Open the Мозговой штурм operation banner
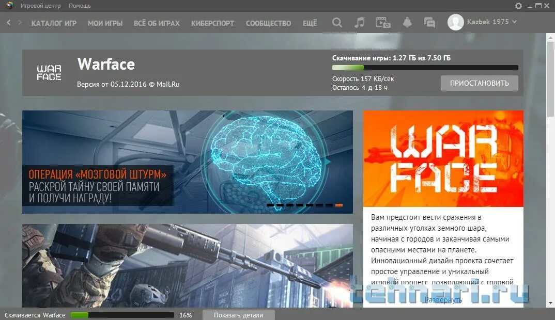Viewport: 555px width, 320px height. click(x=188, y=162)
